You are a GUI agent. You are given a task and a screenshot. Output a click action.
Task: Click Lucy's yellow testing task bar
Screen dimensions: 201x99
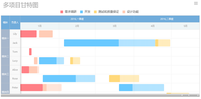[75, 61]
